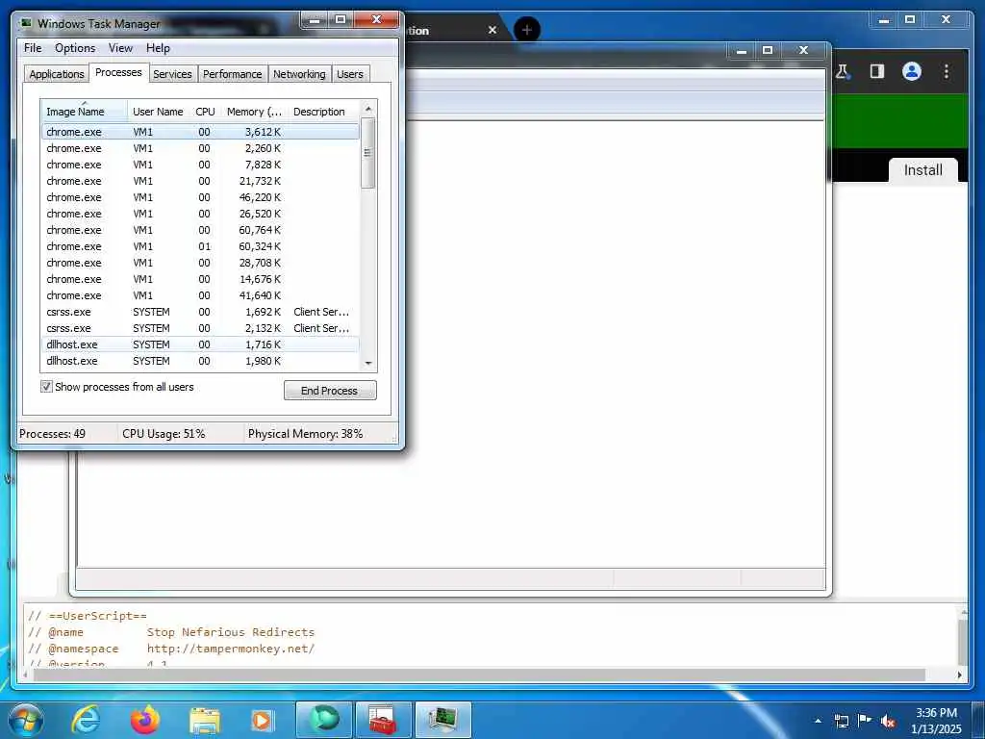This screenshot has width=985, height=739.
Task: Sort processes by Description column
Action: [323, 112]
